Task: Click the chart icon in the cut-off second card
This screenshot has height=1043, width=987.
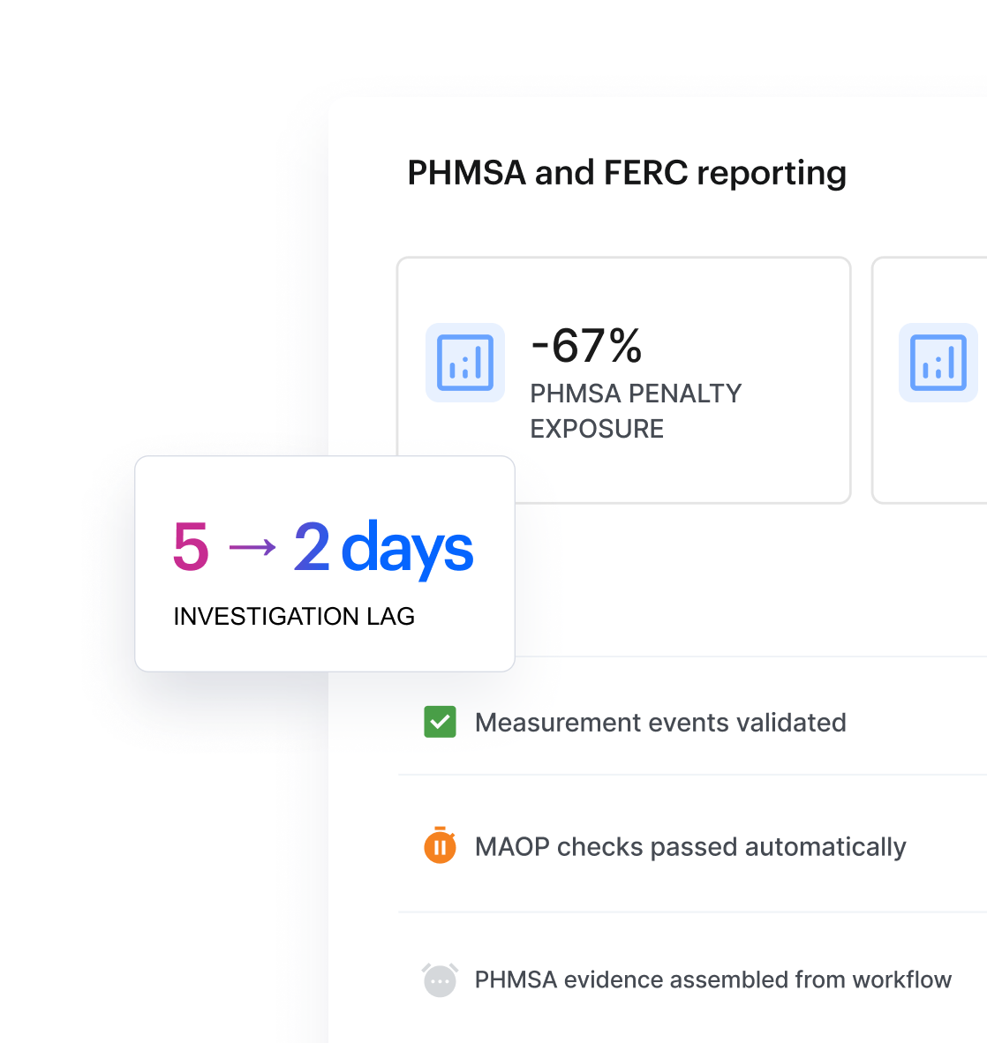Action: pos(938,363)
